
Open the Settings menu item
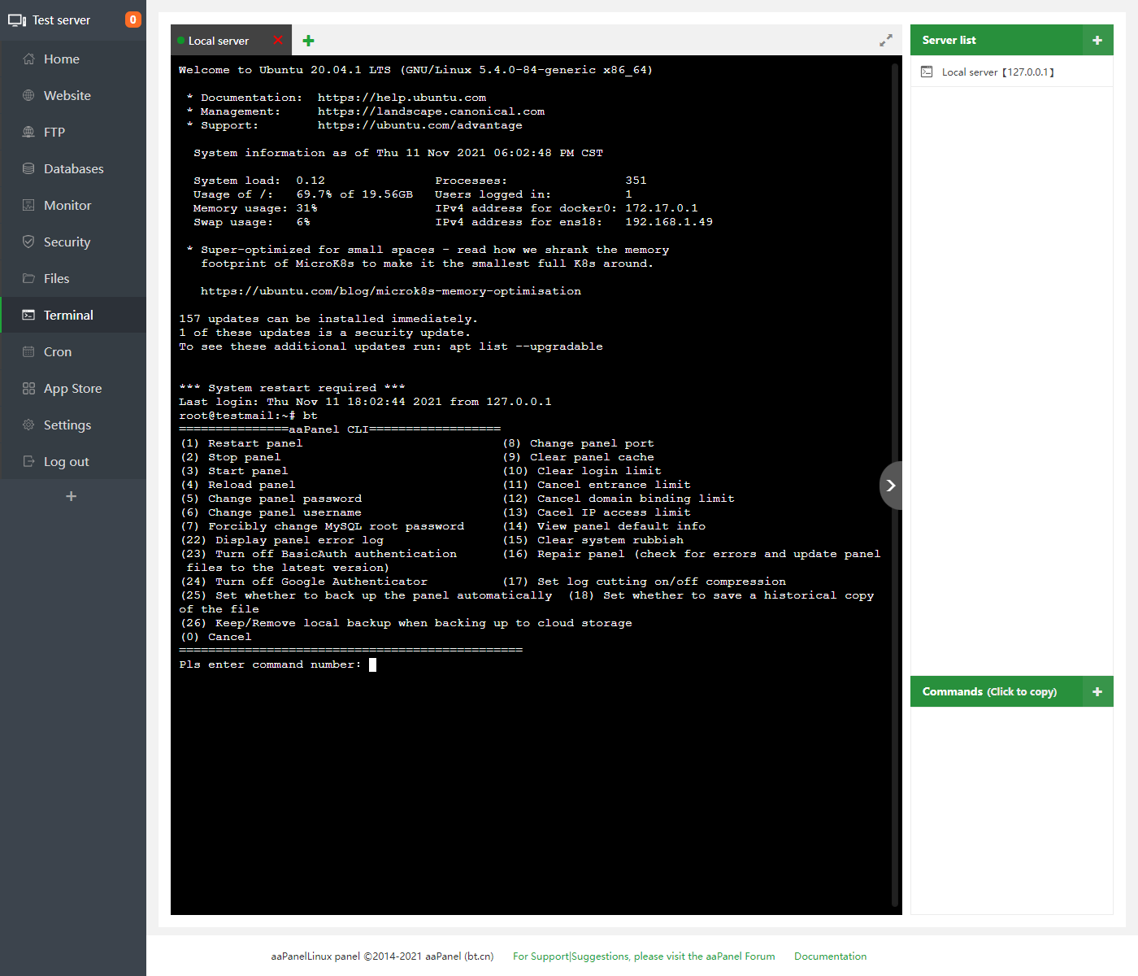[x=67, y=425]
